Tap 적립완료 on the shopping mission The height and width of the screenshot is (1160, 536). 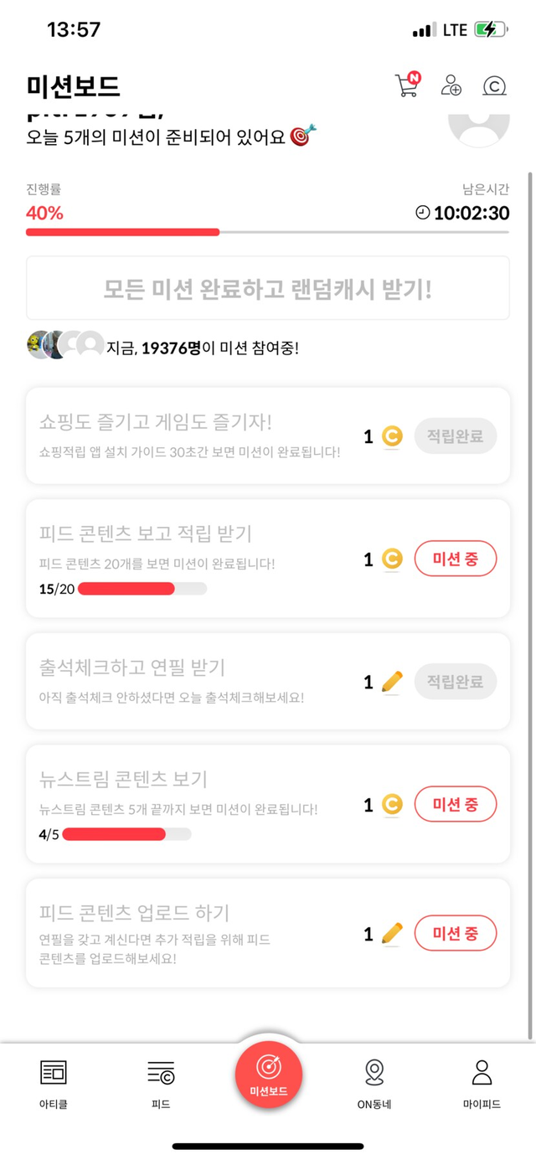pos(456,436)
